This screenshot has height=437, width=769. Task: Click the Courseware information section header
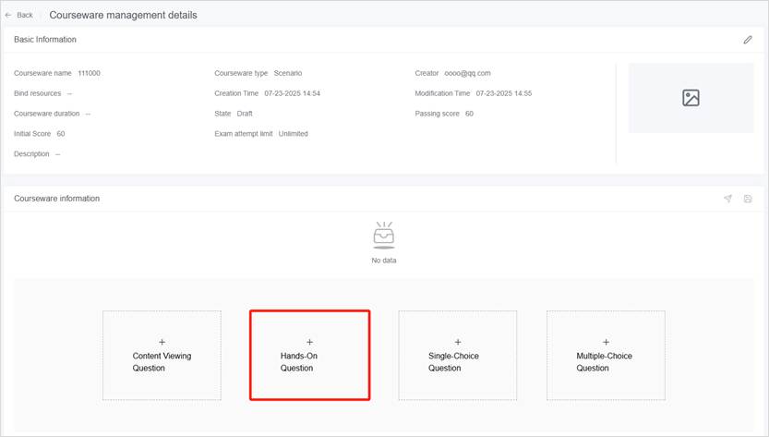pyautogui.click(x=56, y=199)
